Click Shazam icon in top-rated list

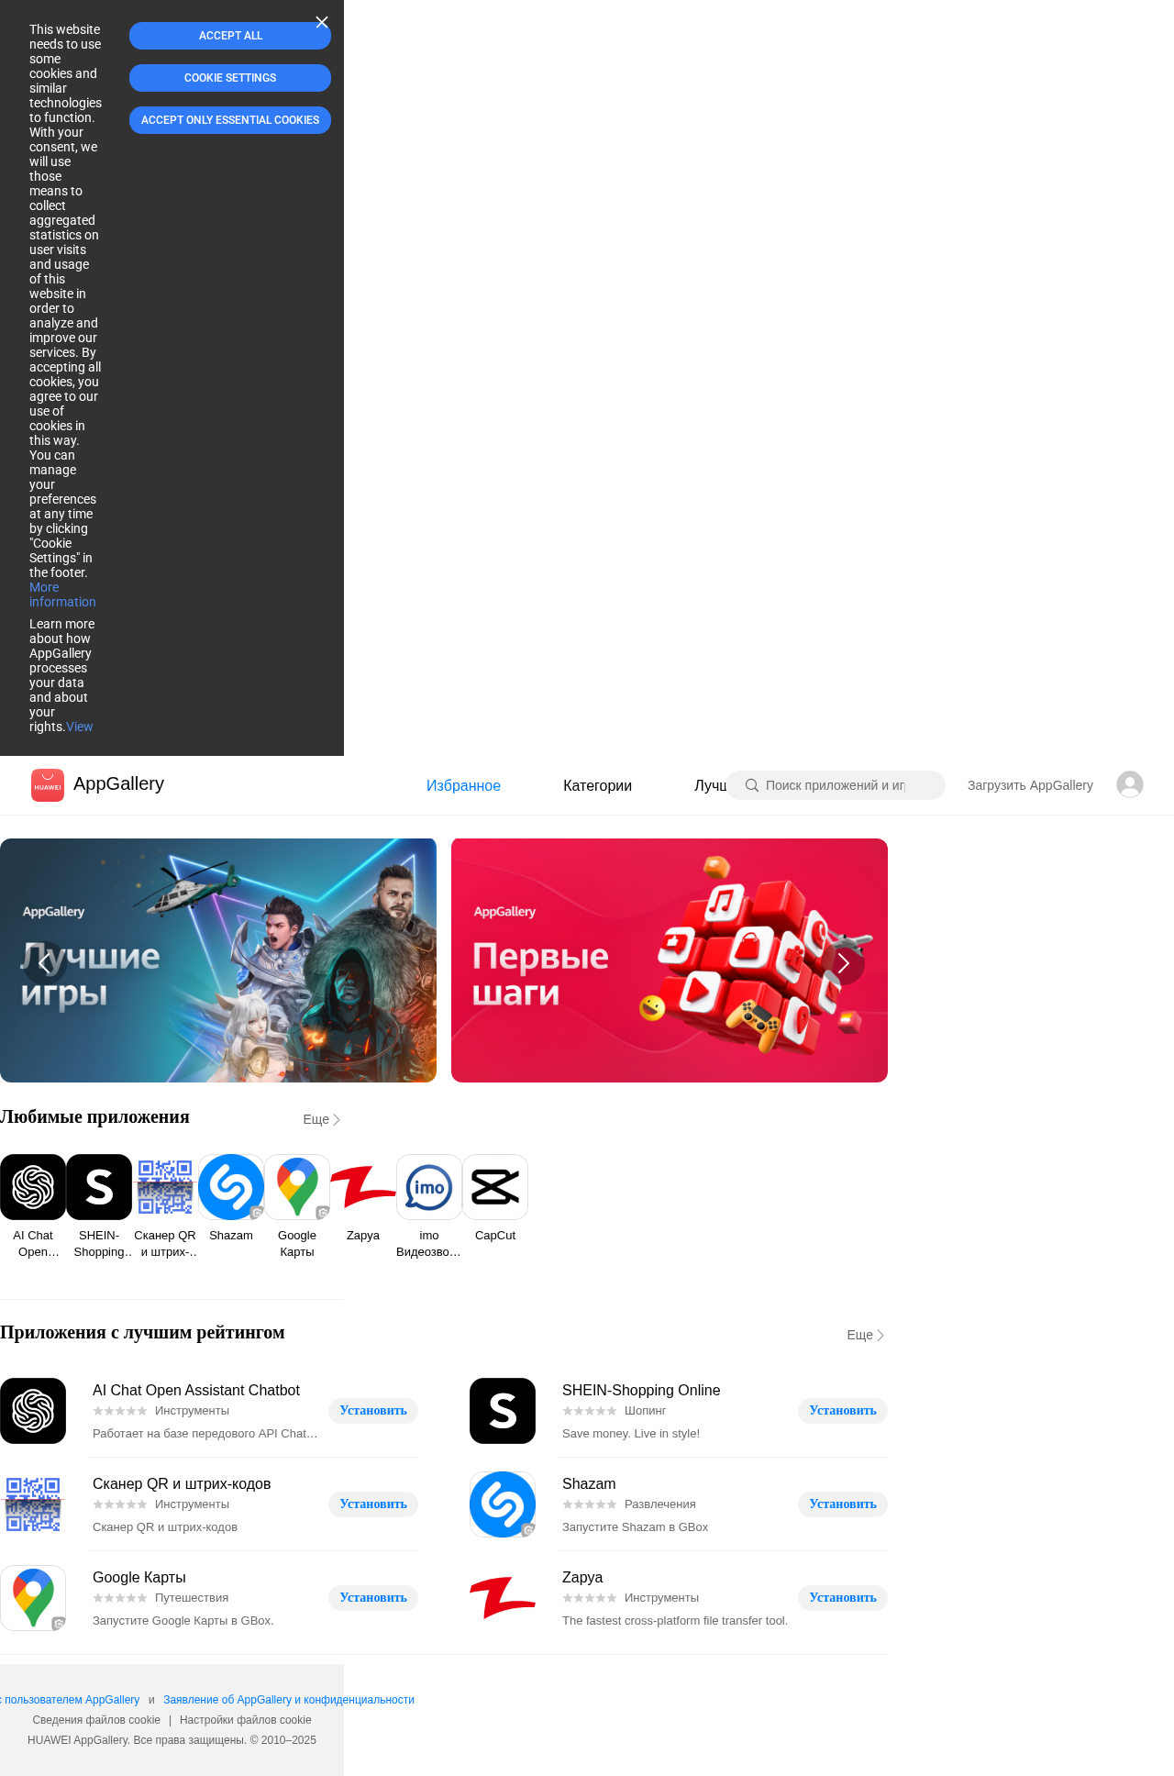[x=503, y=1504]
